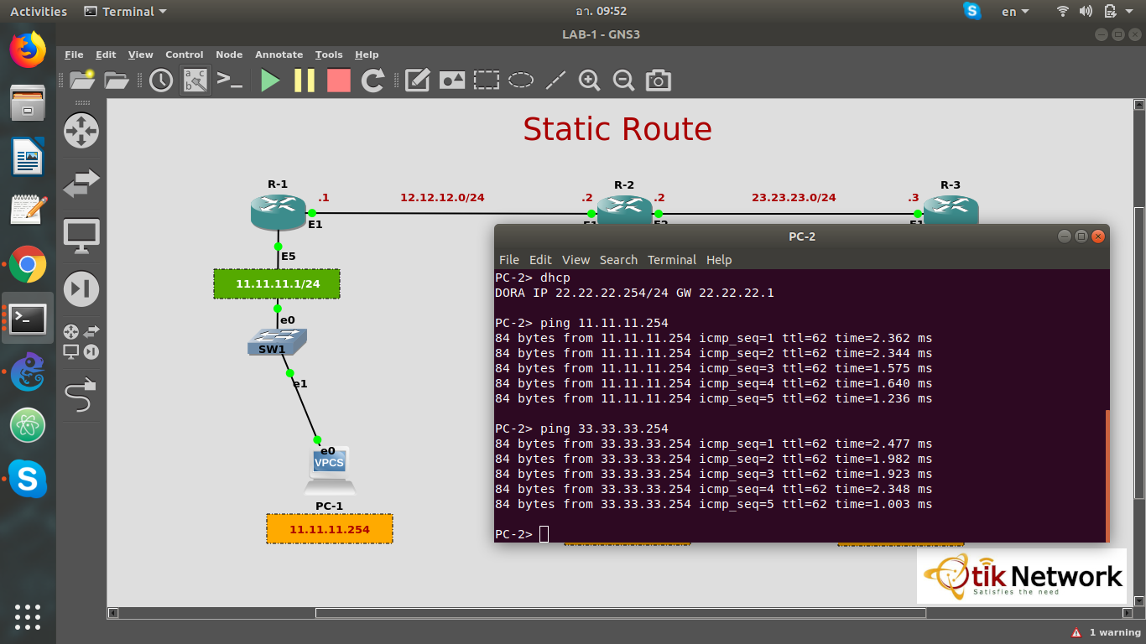Select the Add a note tool

pyautogui.click(x=417, y=80)
